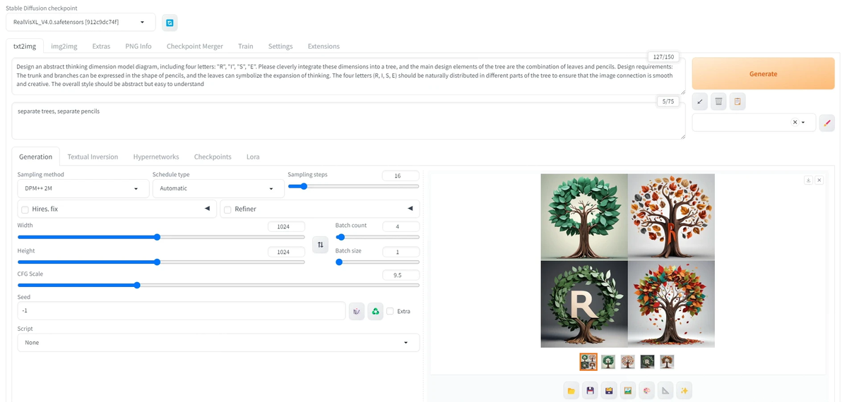Adjust the Height slider
Viewport: 842px width, 402px height.
[x=161, y=262]
